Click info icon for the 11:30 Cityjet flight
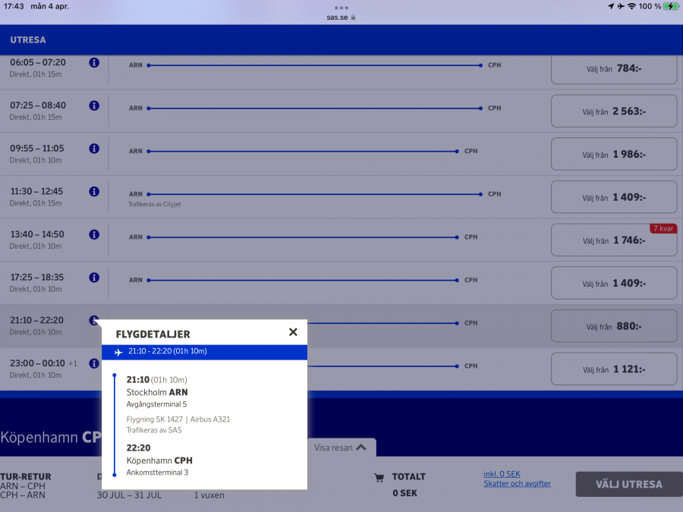 point(94,192)
